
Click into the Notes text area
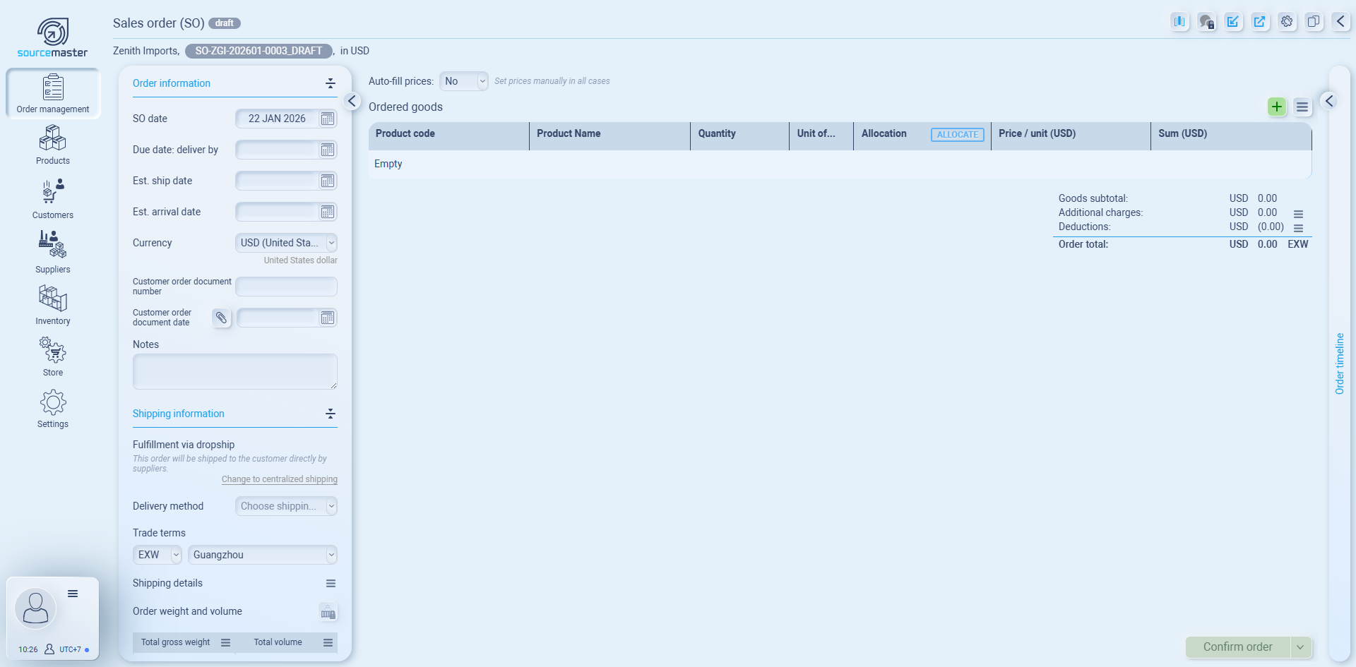235,371
